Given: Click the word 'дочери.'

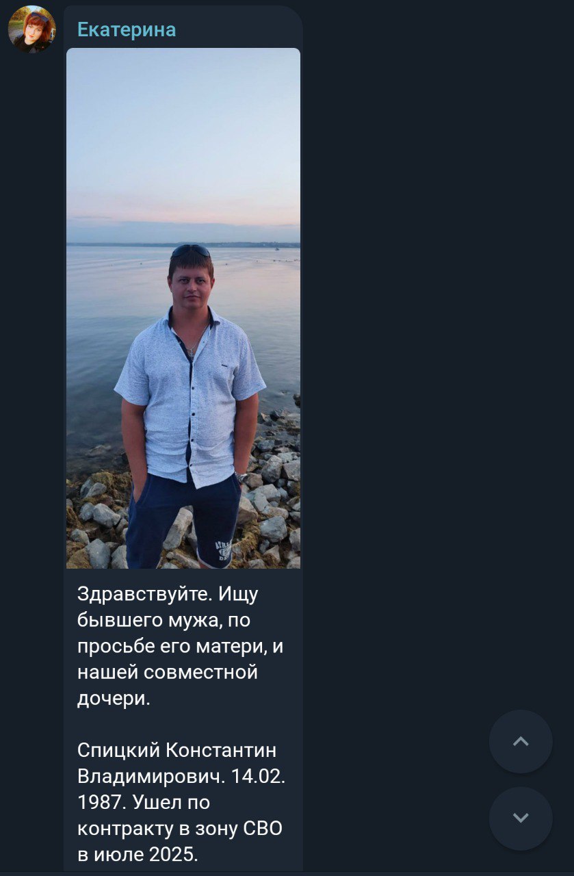Looking at the screenshot, I should (113, 699).
